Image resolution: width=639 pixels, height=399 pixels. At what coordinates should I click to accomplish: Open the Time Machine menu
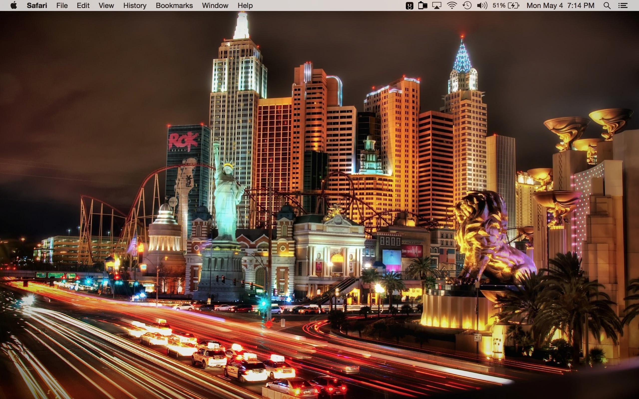click(467, 5)
